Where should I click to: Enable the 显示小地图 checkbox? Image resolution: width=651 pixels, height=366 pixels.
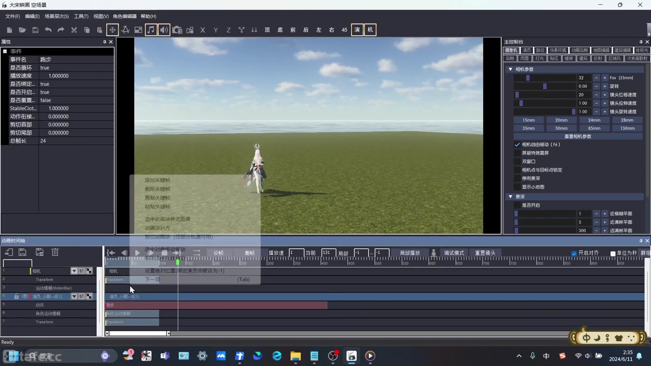click(517, 187)
